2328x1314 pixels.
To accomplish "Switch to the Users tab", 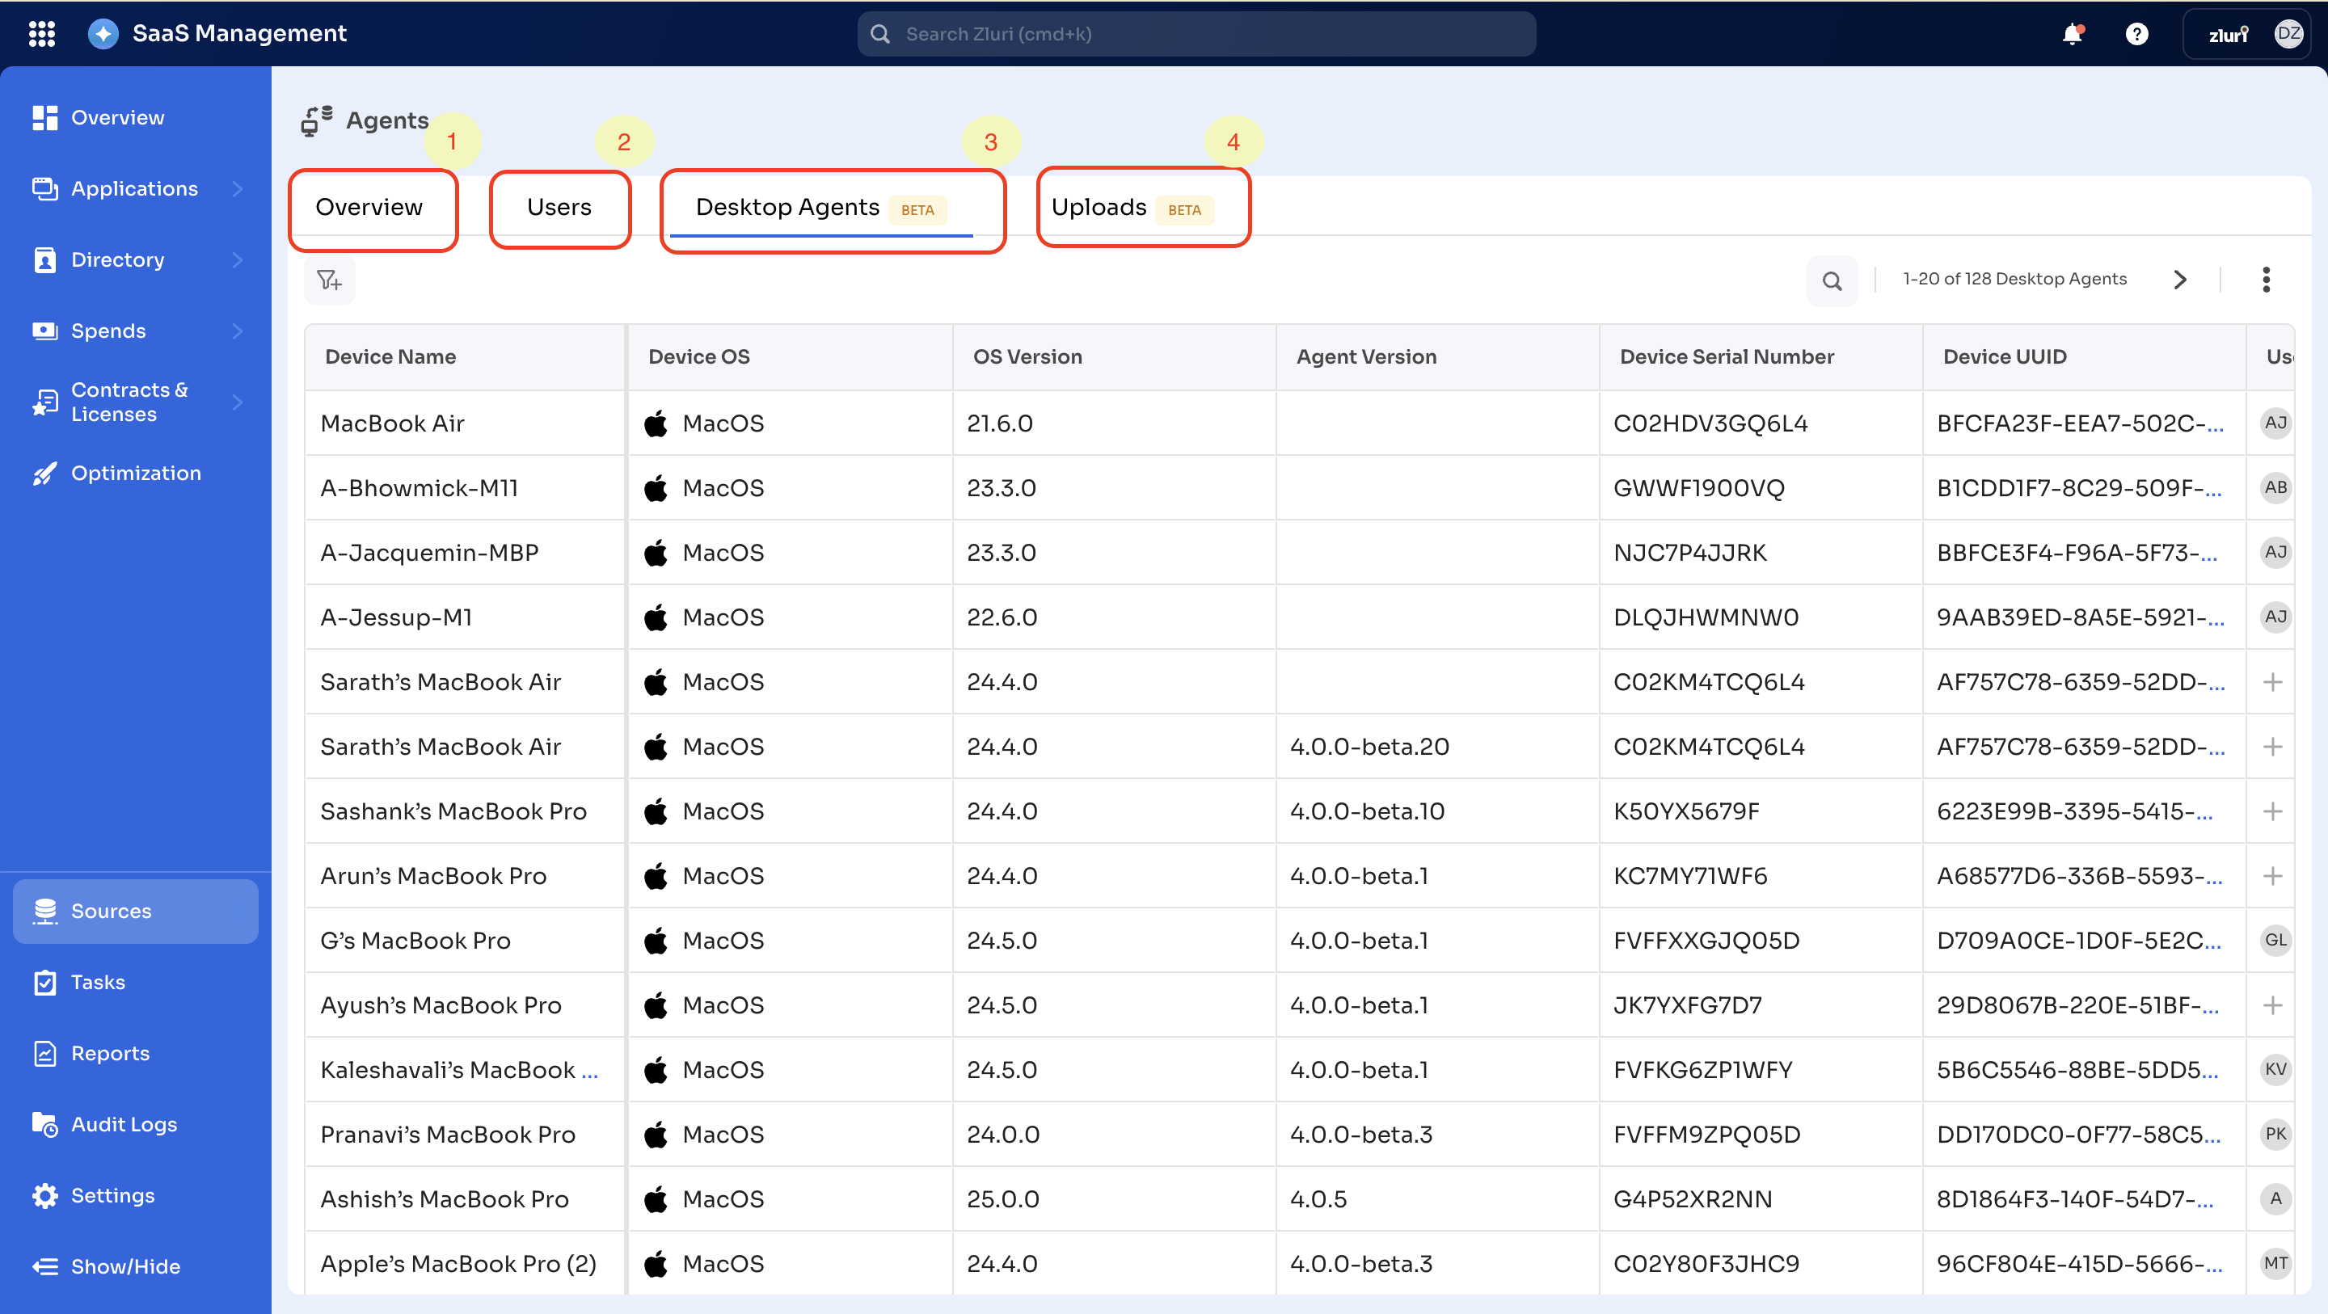I will 559,208.
